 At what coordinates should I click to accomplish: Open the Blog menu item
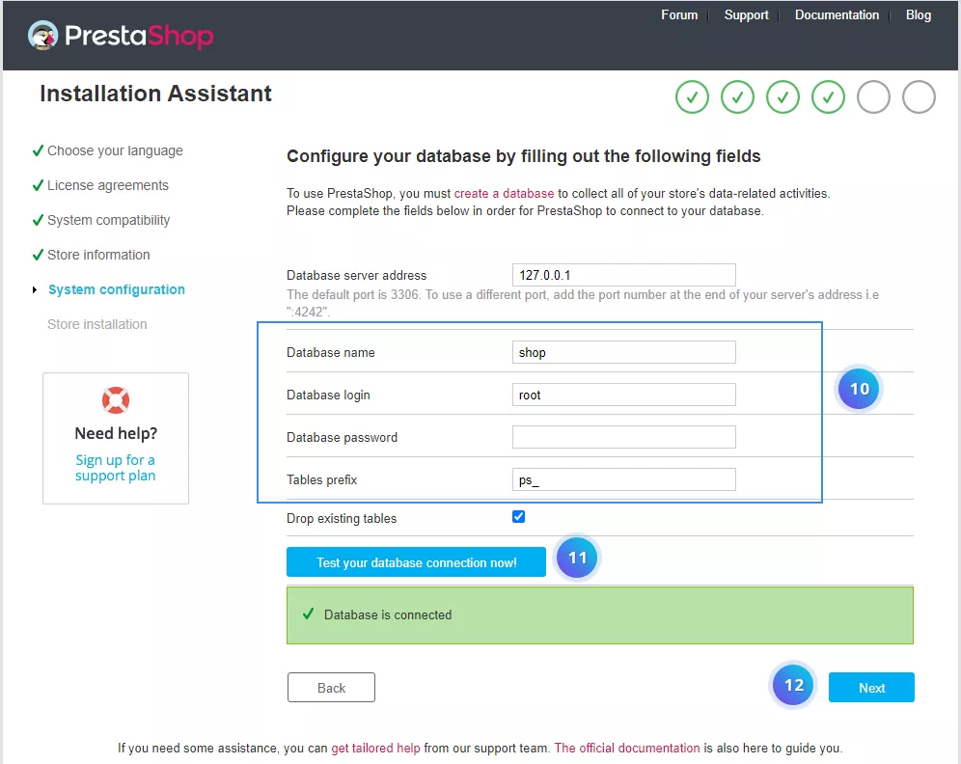(918, 14)
